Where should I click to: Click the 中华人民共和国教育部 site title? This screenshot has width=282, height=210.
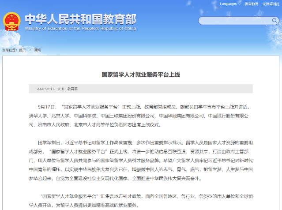tap(80, 19)
